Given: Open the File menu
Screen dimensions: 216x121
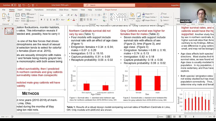Looking at the screenshot, I should tap(4, 10).
